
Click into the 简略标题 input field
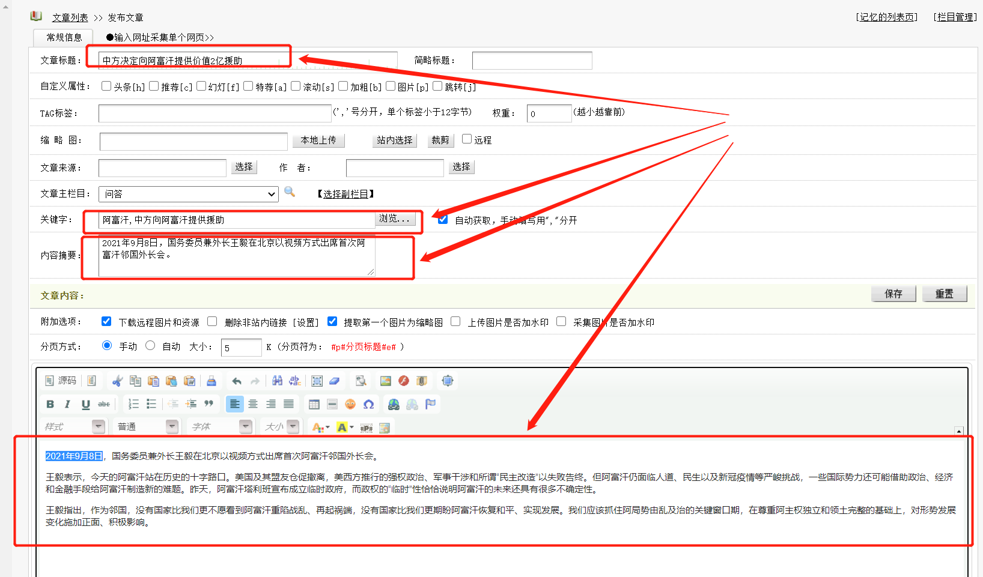pyautogui.click(x=532, y=61)
